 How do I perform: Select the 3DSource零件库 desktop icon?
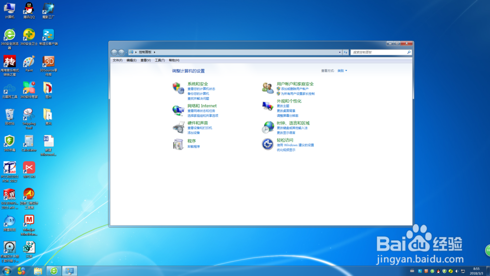pos(49,66)
